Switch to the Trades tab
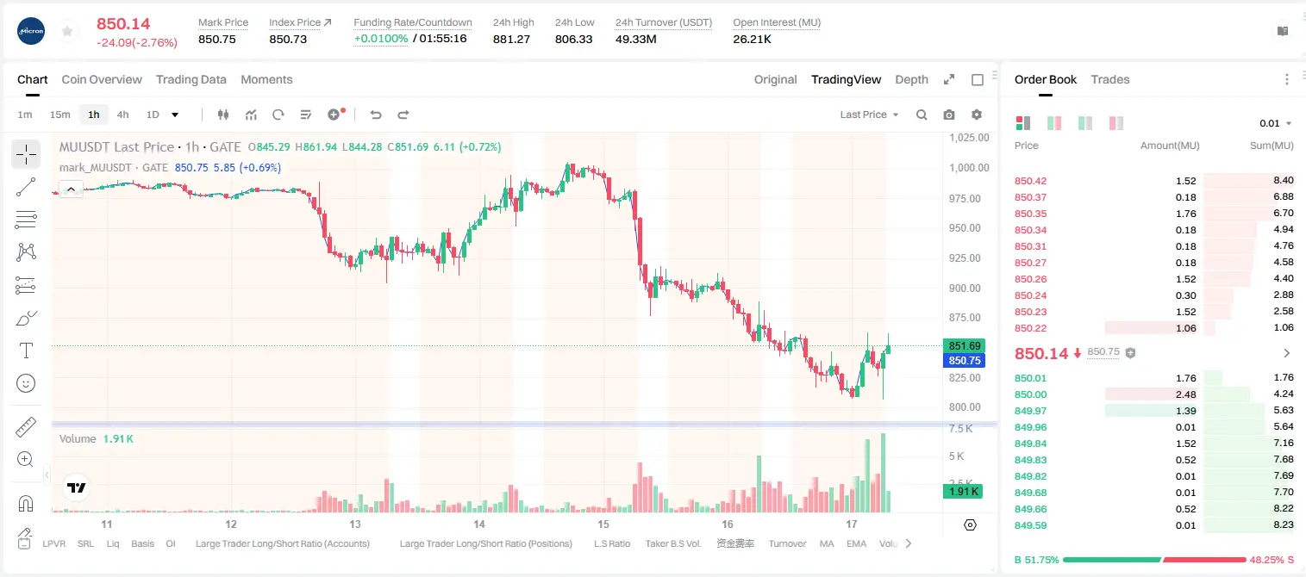The width and height of the screenshot is (1306, 577). [x=1109, y=79]
